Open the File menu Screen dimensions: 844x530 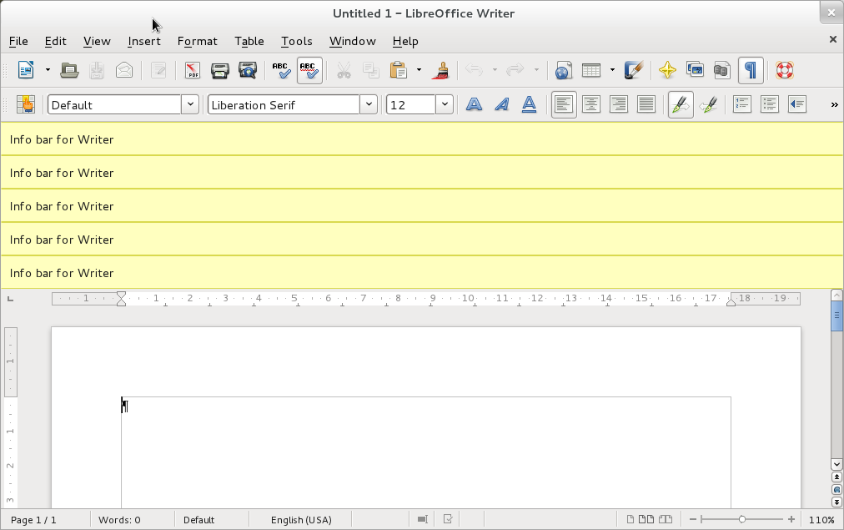(18, 41)
